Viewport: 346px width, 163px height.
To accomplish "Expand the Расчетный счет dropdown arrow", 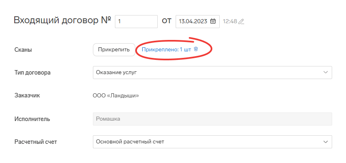I will 326,141.
